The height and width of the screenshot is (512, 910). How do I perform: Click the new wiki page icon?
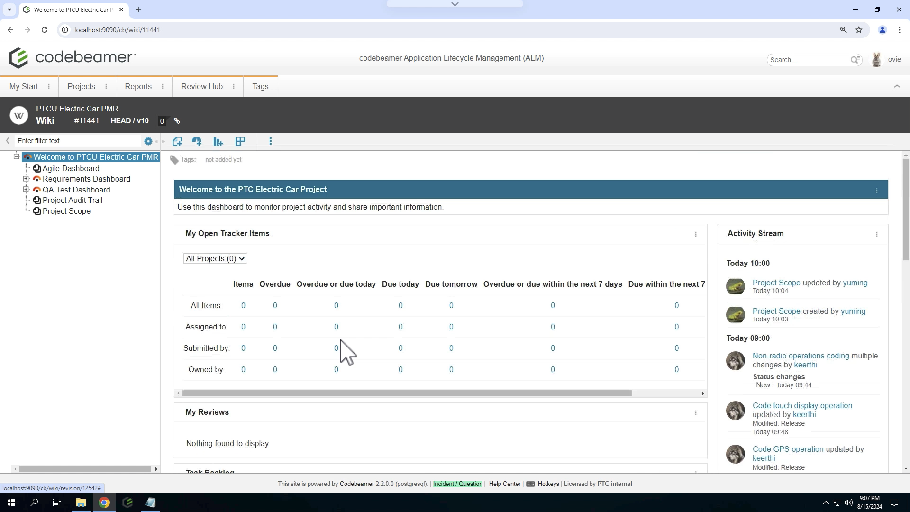[177, 141]
